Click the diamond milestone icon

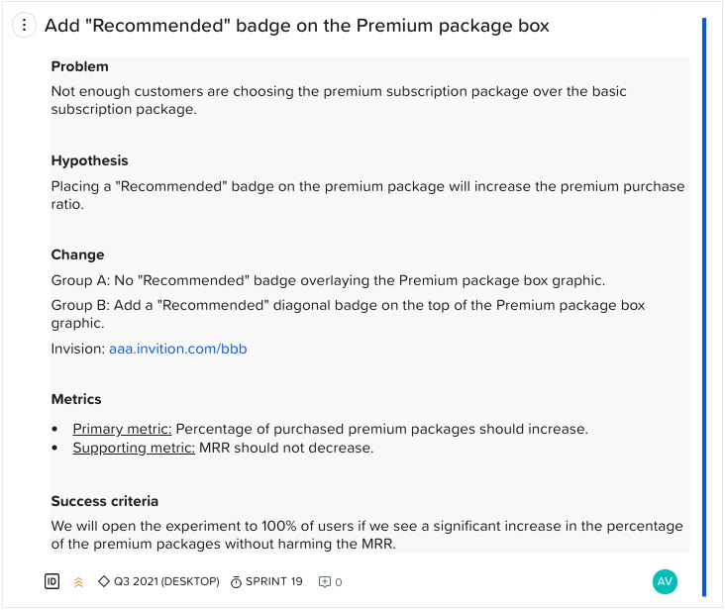point(104,582)
